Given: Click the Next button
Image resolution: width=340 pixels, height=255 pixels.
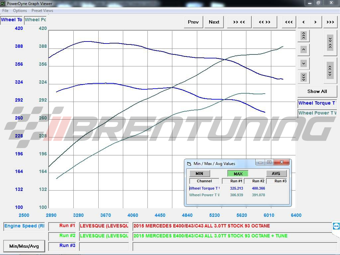Looking at the screenshot, I should (x=214, y=22).
